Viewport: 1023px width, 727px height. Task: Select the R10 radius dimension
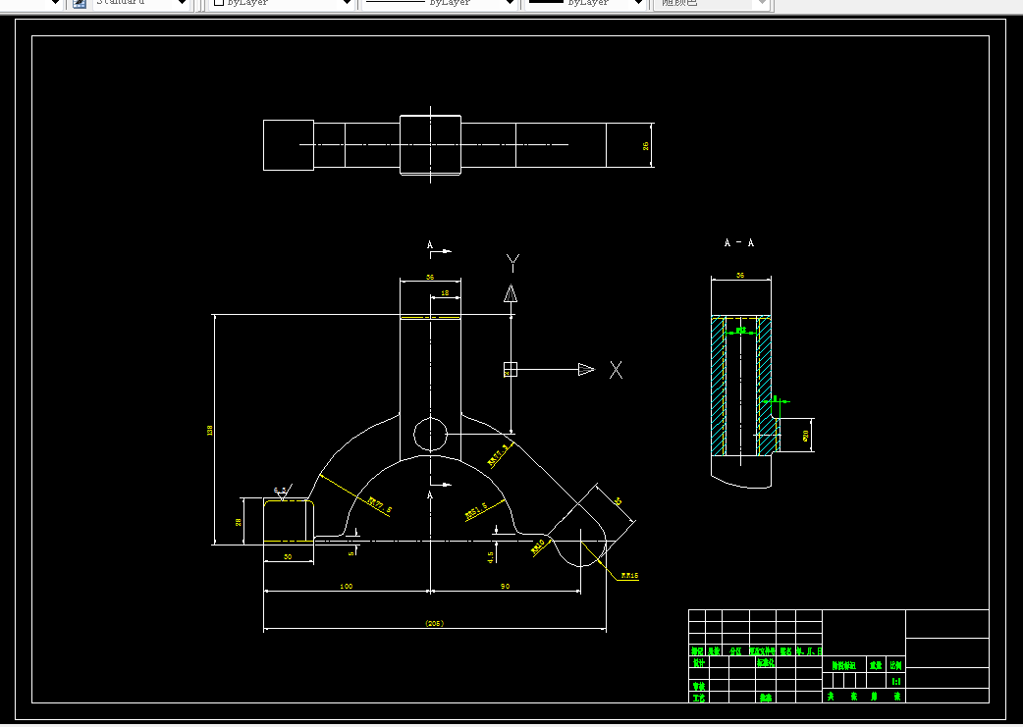(x=538, y=547)
